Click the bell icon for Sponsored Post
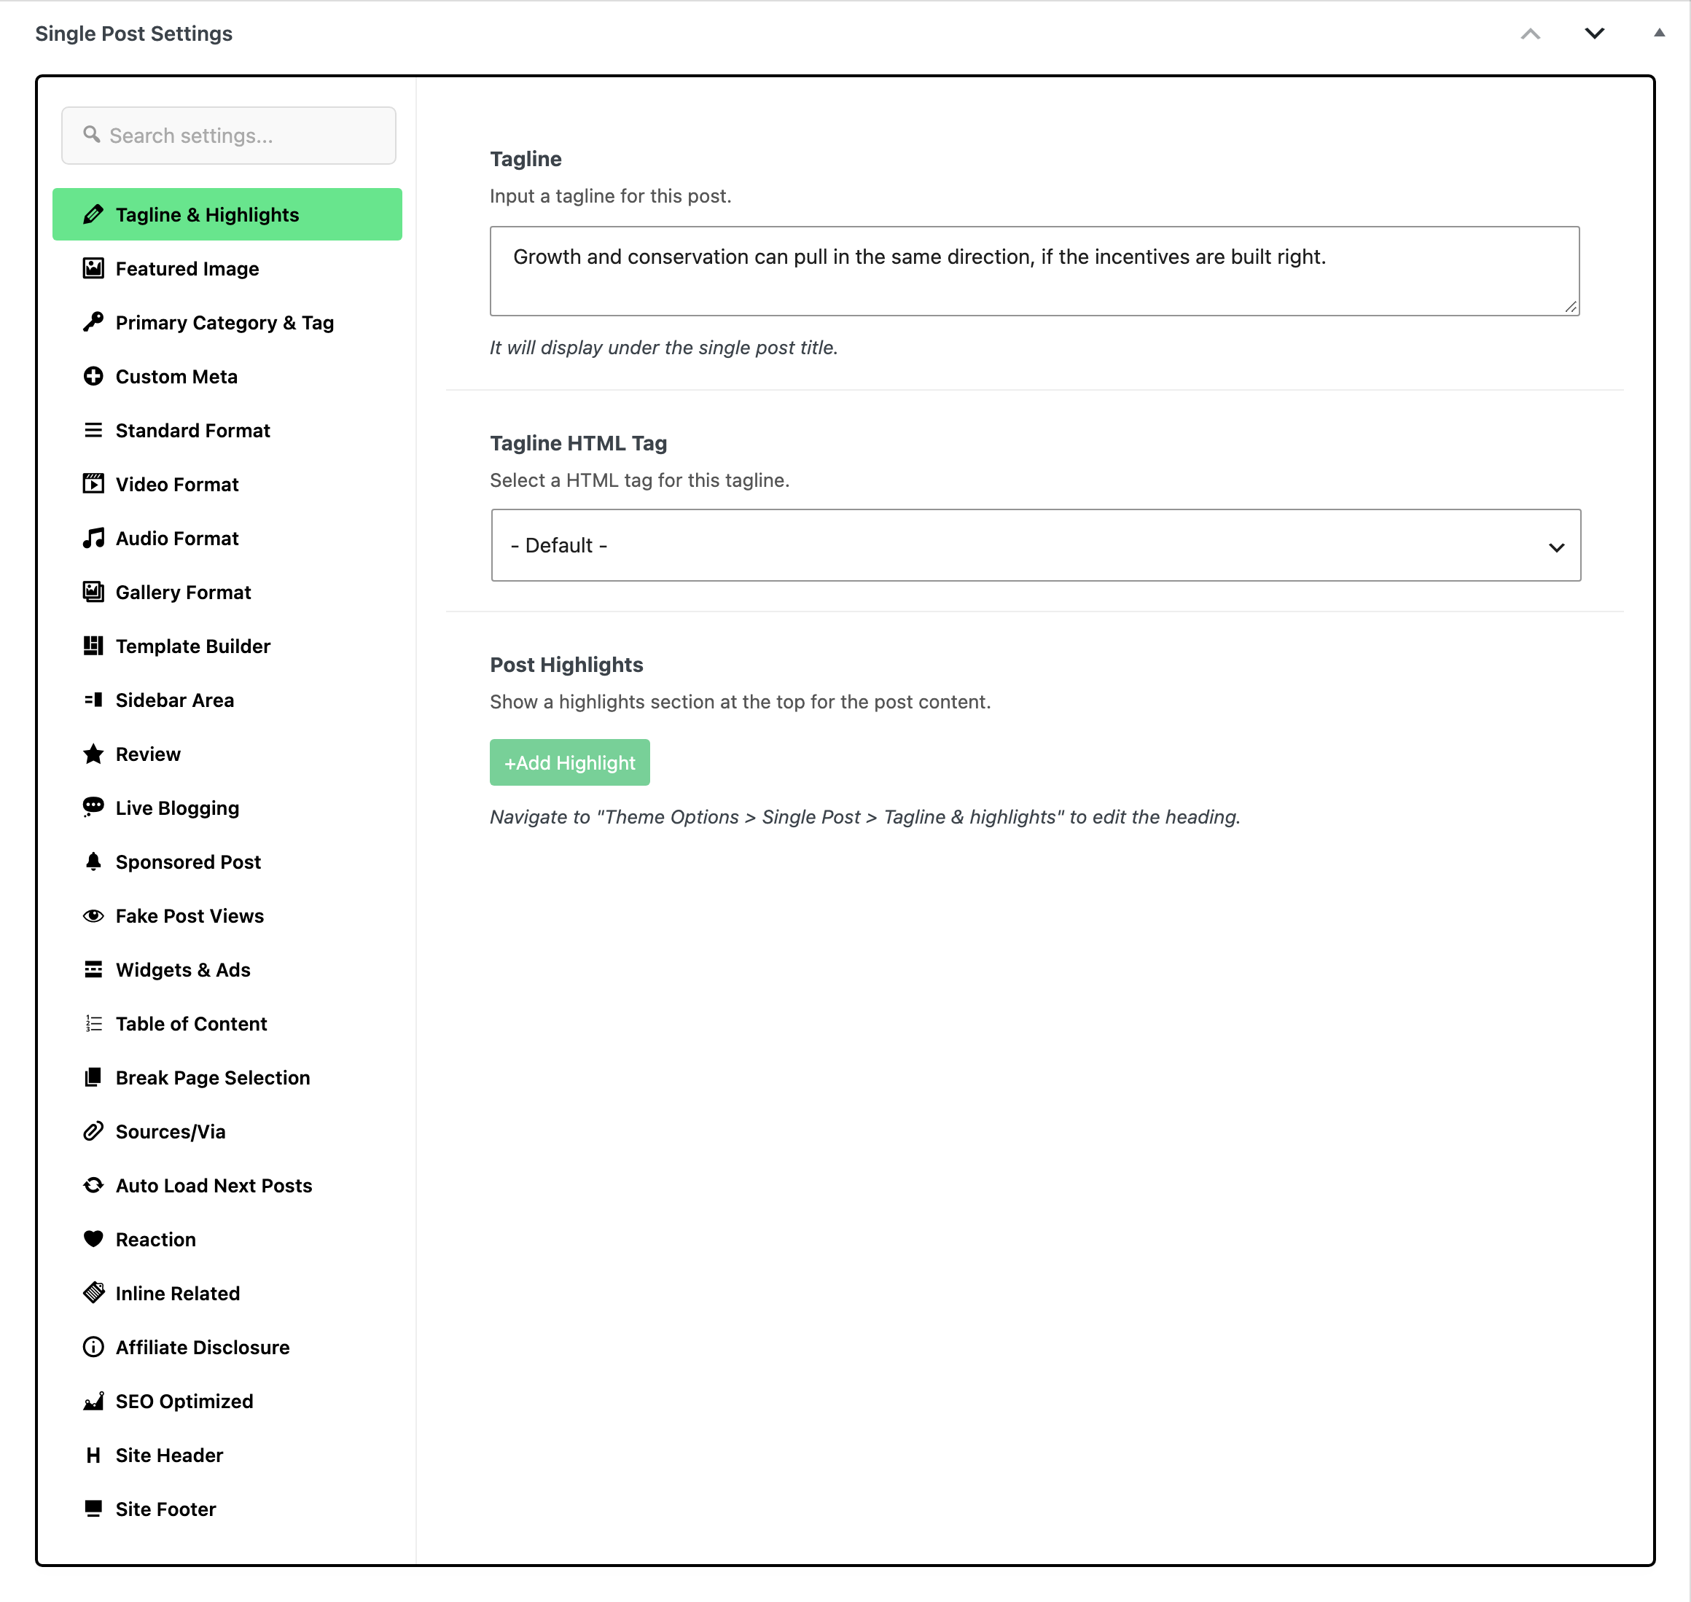Image resolution: width=1691 pixels, height=1602 pixels. 93,861
